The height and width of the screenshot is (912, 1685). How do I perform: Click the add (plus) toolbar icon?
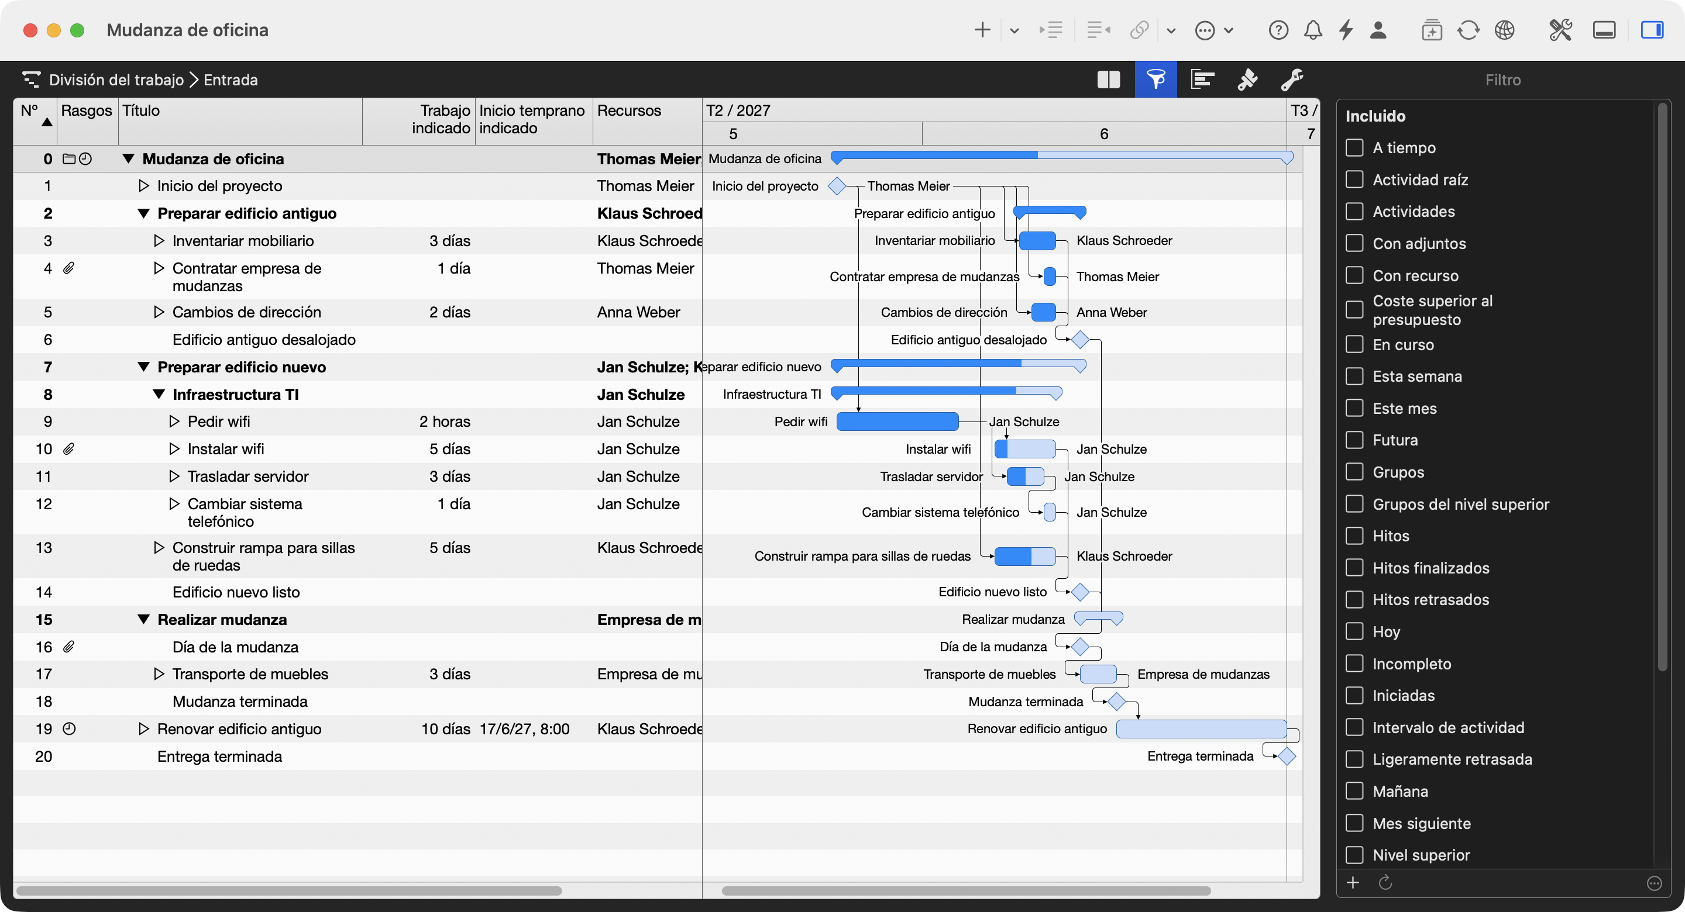coord(982,30)
